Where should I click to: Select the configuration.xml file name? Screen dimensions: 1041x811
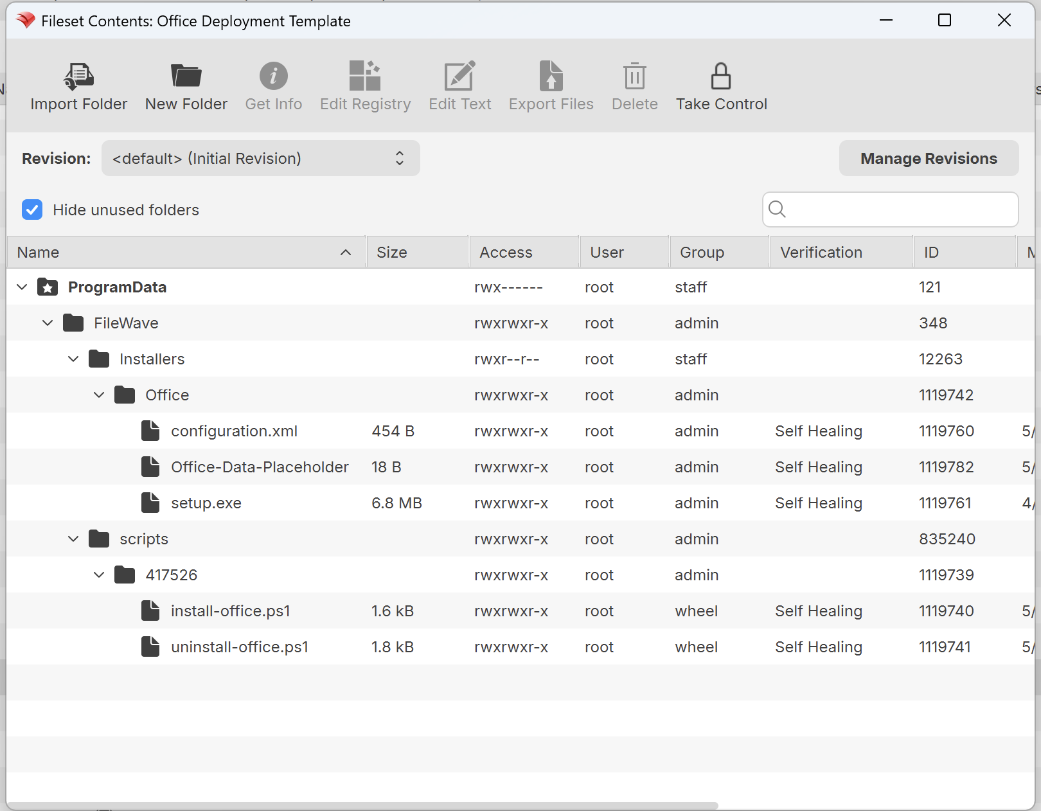pos(234,431)
